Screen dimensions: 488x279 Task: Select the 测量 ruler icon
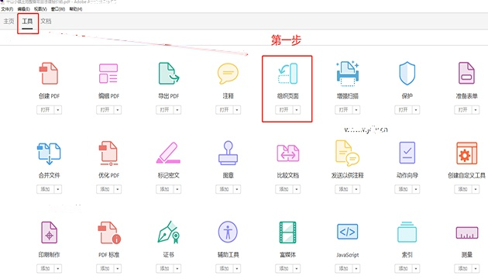tap(466, 232)
